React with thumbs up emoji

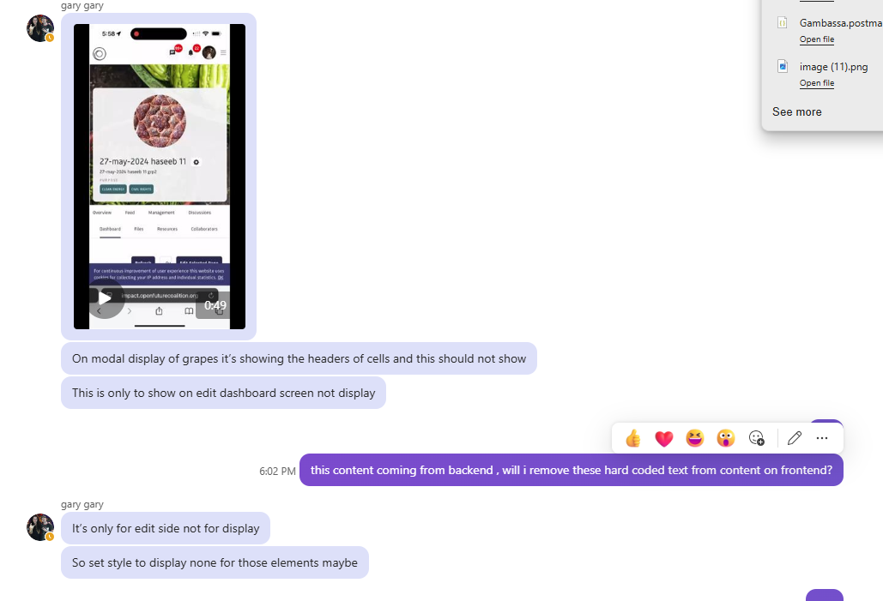(x=633, y=438)
